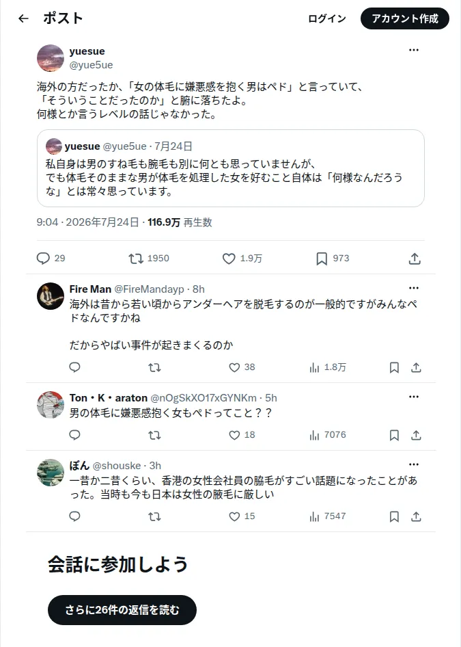Go back using the left arrow icon
The width and height of the screenshot is (461, 647).
point(23,18)
